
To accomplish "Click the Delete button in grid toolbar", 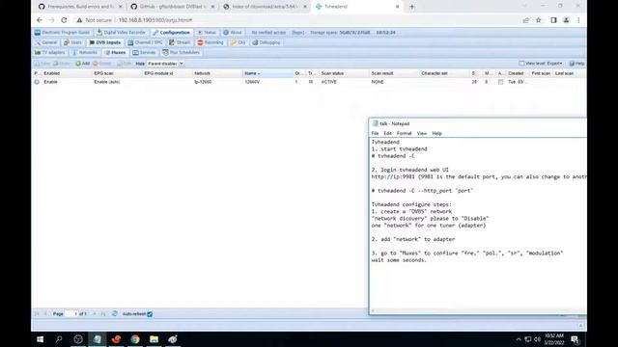I will (x=101, y=64).
